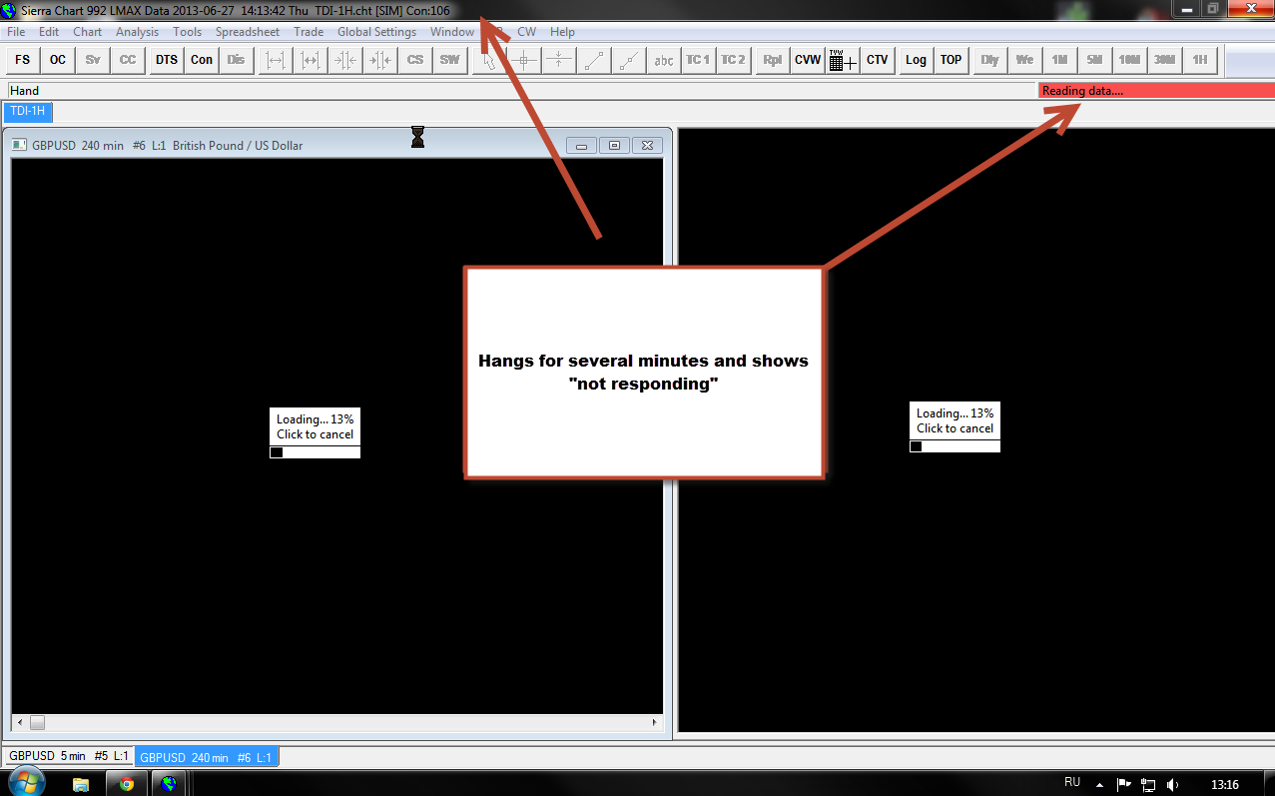Switch to GBPUSD 240 min #6 tab
This screenshot has height=796, width=1275.
[207, 757]
